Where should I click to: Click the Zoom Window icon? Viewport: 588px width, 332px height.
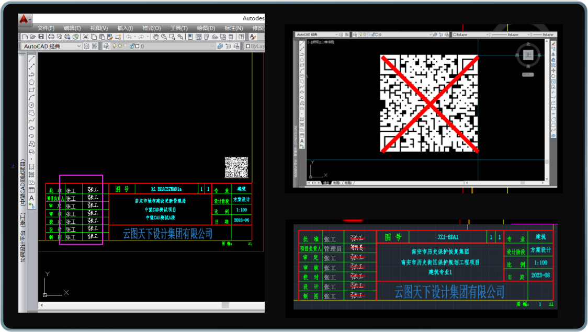tap(172, 37)
